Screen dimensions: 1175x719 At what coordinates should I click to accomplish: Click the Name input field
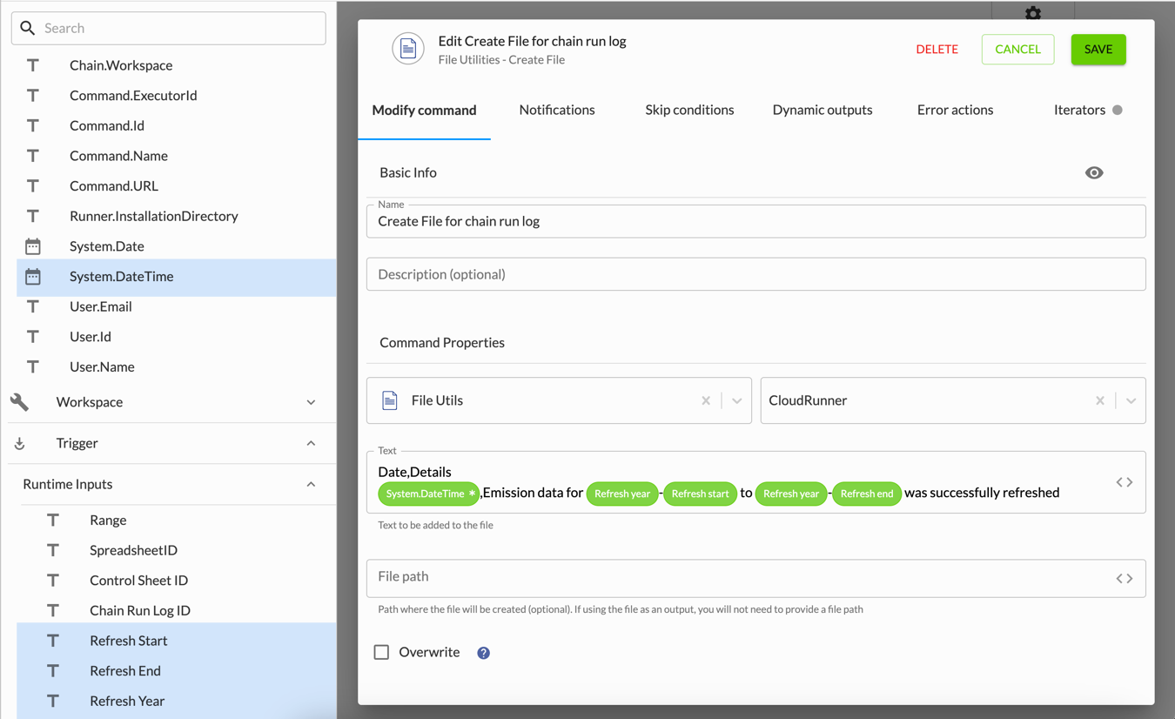tap(755, 221)
